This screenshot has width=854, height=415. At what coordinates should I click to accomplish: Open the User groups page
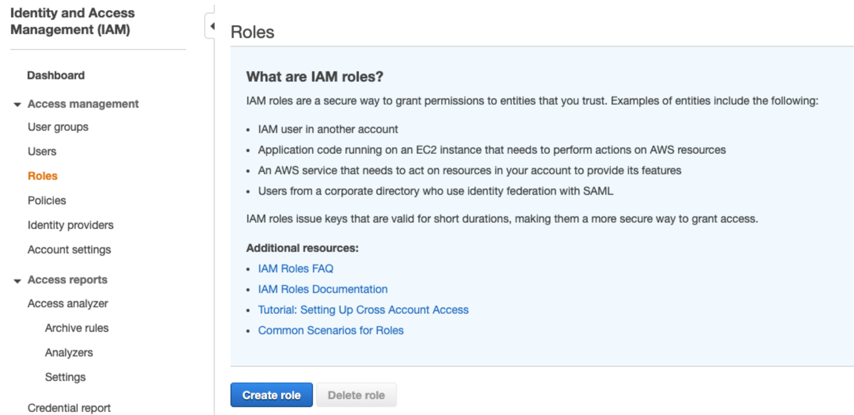coord(58,127)
